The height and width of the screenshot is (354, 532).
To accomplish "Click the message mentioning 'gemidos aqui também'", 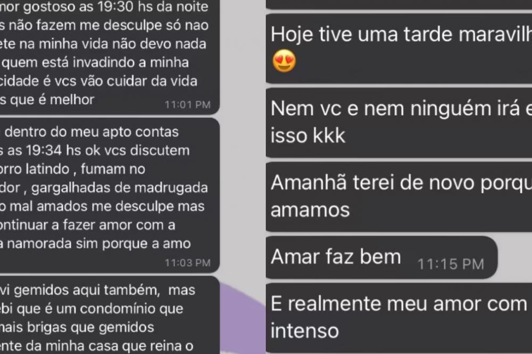I will (x=110, y=315).
